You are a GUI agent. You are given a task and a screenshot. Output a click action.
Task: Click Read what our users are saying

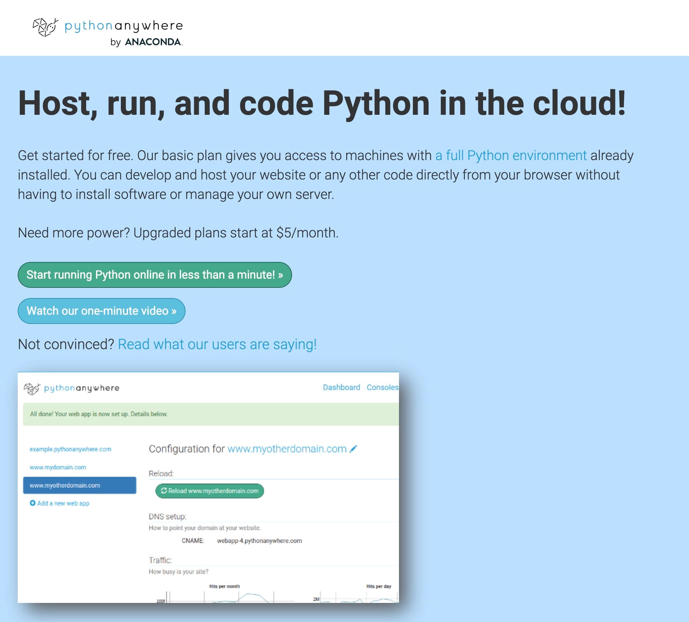point(217,344)
